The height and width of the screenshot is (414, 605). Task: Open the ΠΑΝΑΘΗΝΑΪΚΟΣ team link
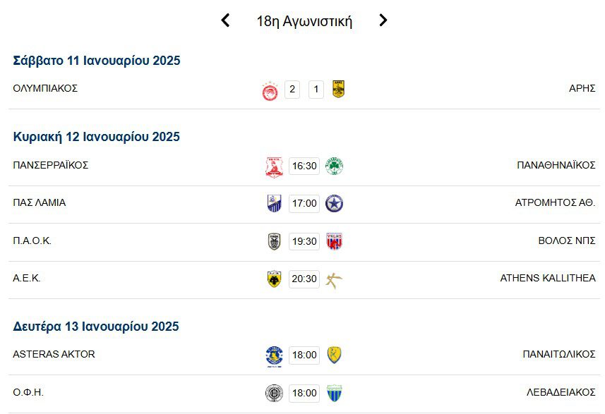pos(556,165)
